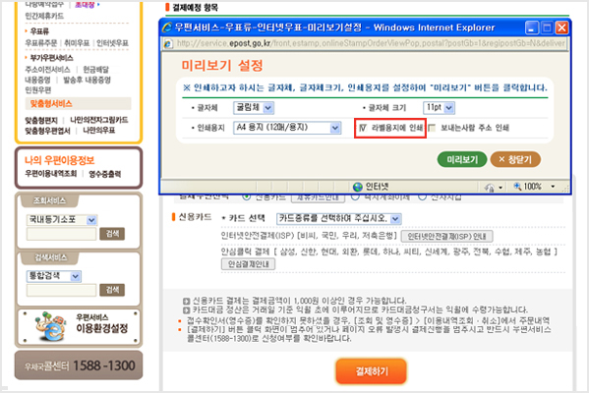Click the protected mode icon in status bar
Viewport: 589px width, 393px height.
tap(489, 187)
